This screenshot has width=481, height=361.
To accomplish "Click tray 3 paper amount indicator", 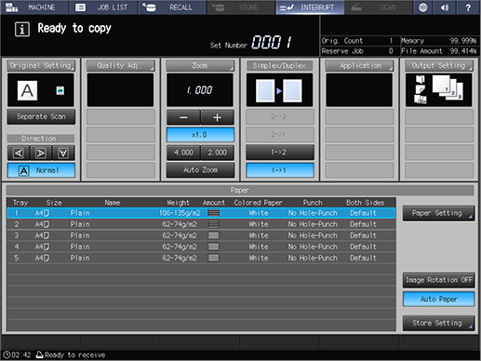I will [214, 235].
